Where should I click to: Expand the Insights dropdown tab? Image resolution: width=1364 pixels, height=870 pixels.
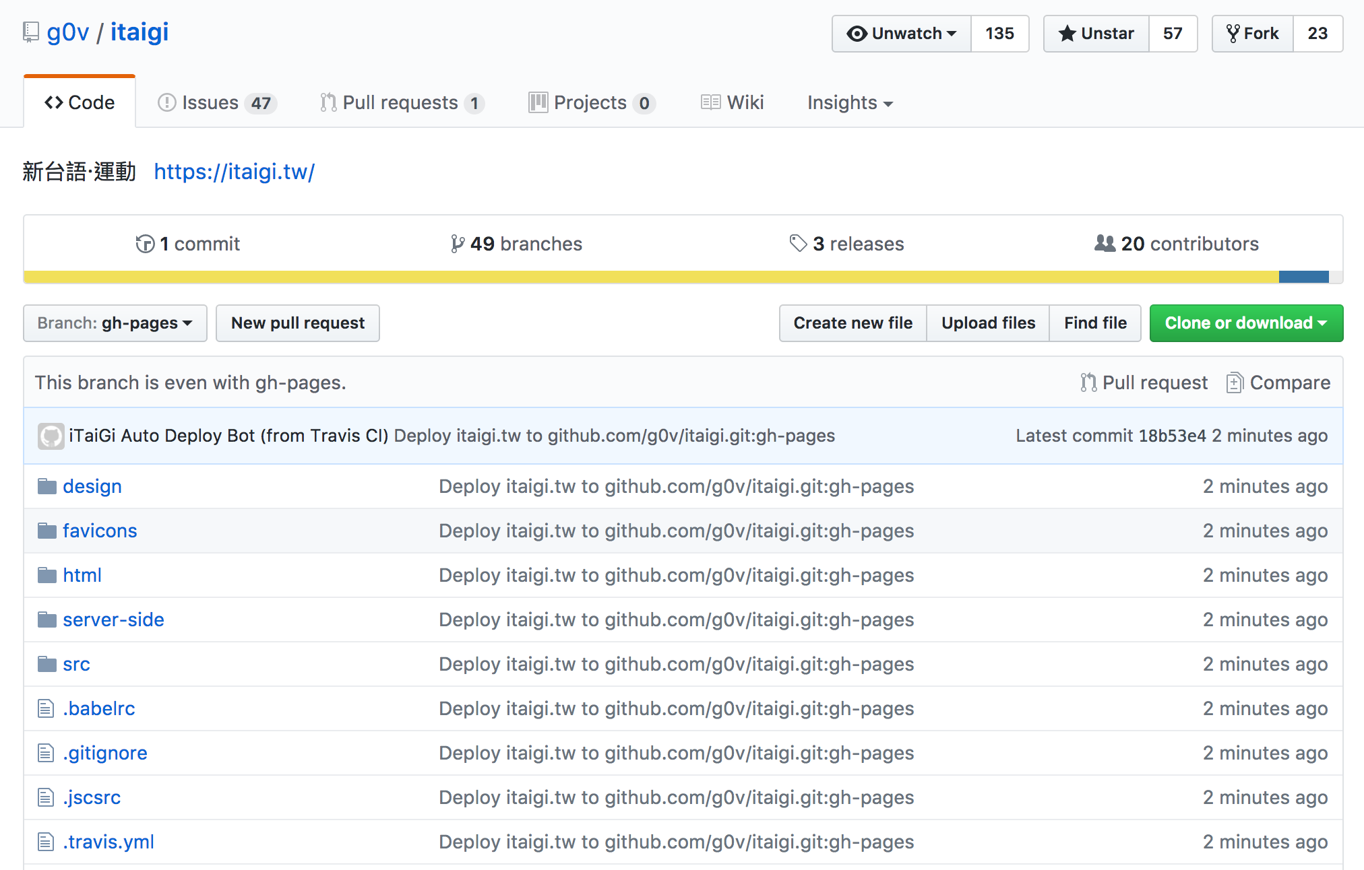click(x=850, y=102)
